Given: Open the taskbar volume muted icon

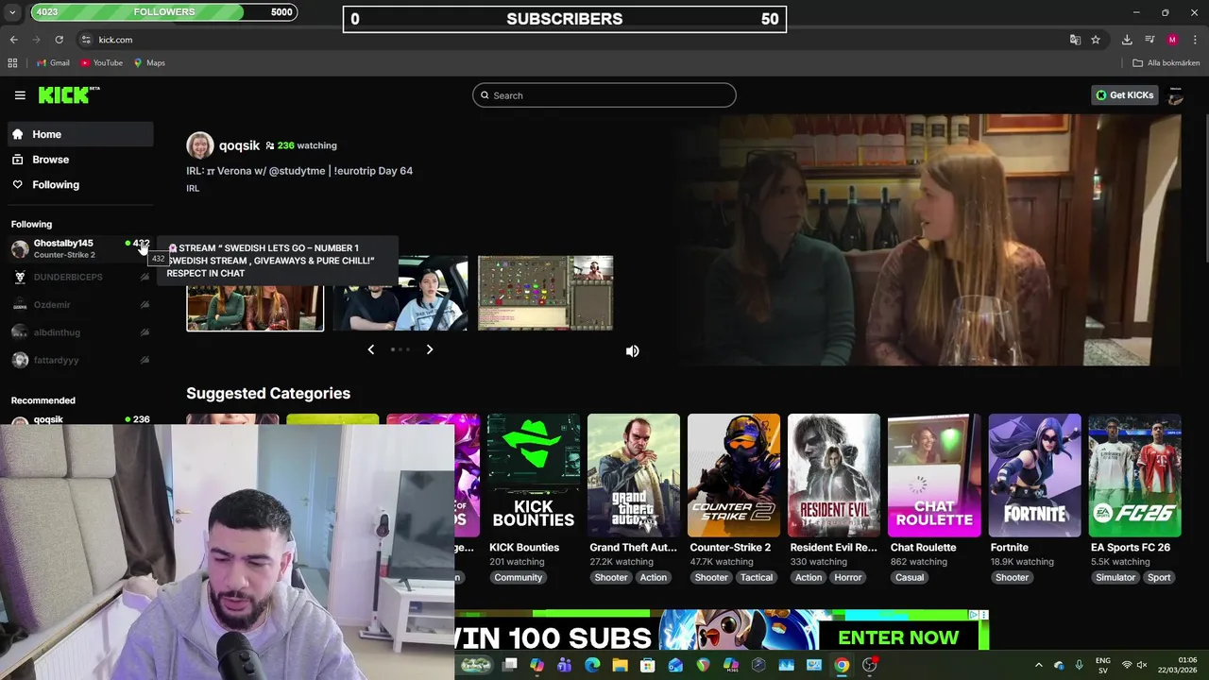Looking at the screenshot, I should point(1141,665).
